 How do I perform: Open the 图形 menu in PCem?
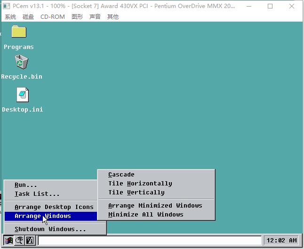pyautogui.click(x=77, y=17)
